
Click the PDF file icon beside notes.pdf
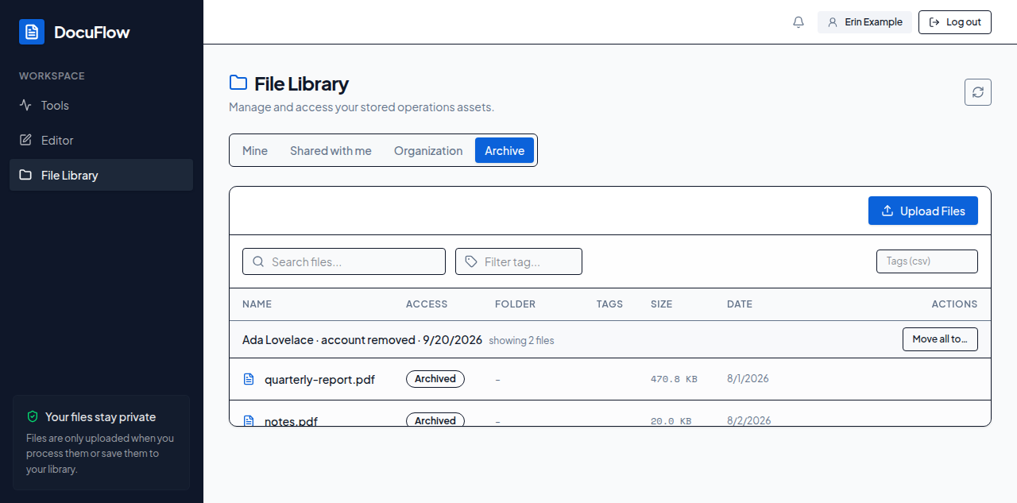tap(249, 420)
